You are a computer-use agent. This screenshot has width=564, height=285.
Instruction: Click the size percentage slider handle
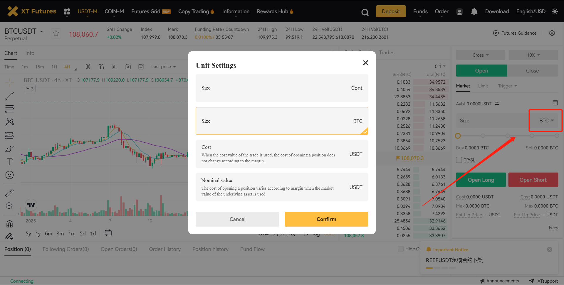[x=458, y=136]
